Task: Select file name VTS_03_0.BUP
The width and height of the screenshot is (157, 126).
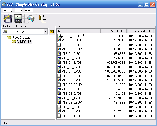Action: click(x=72, y=102)
